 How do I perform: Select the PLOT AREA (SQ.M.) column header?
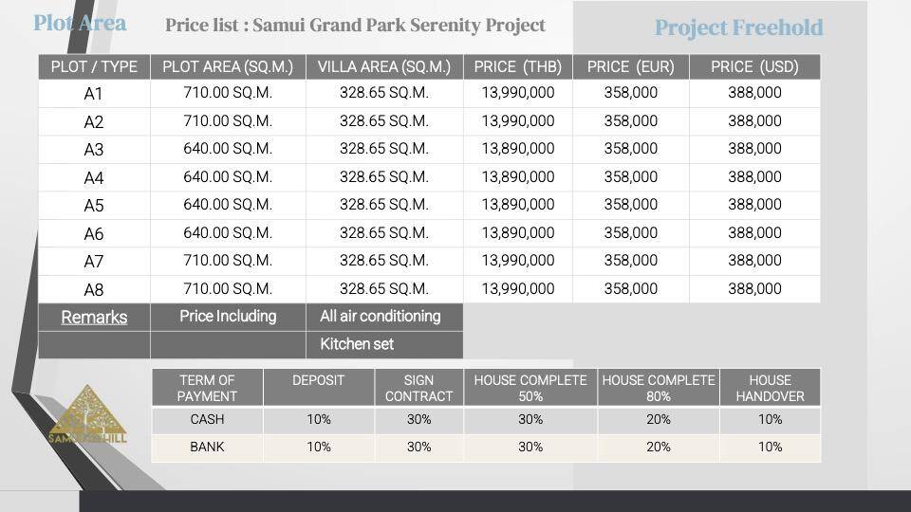click(x=228, y=66)
